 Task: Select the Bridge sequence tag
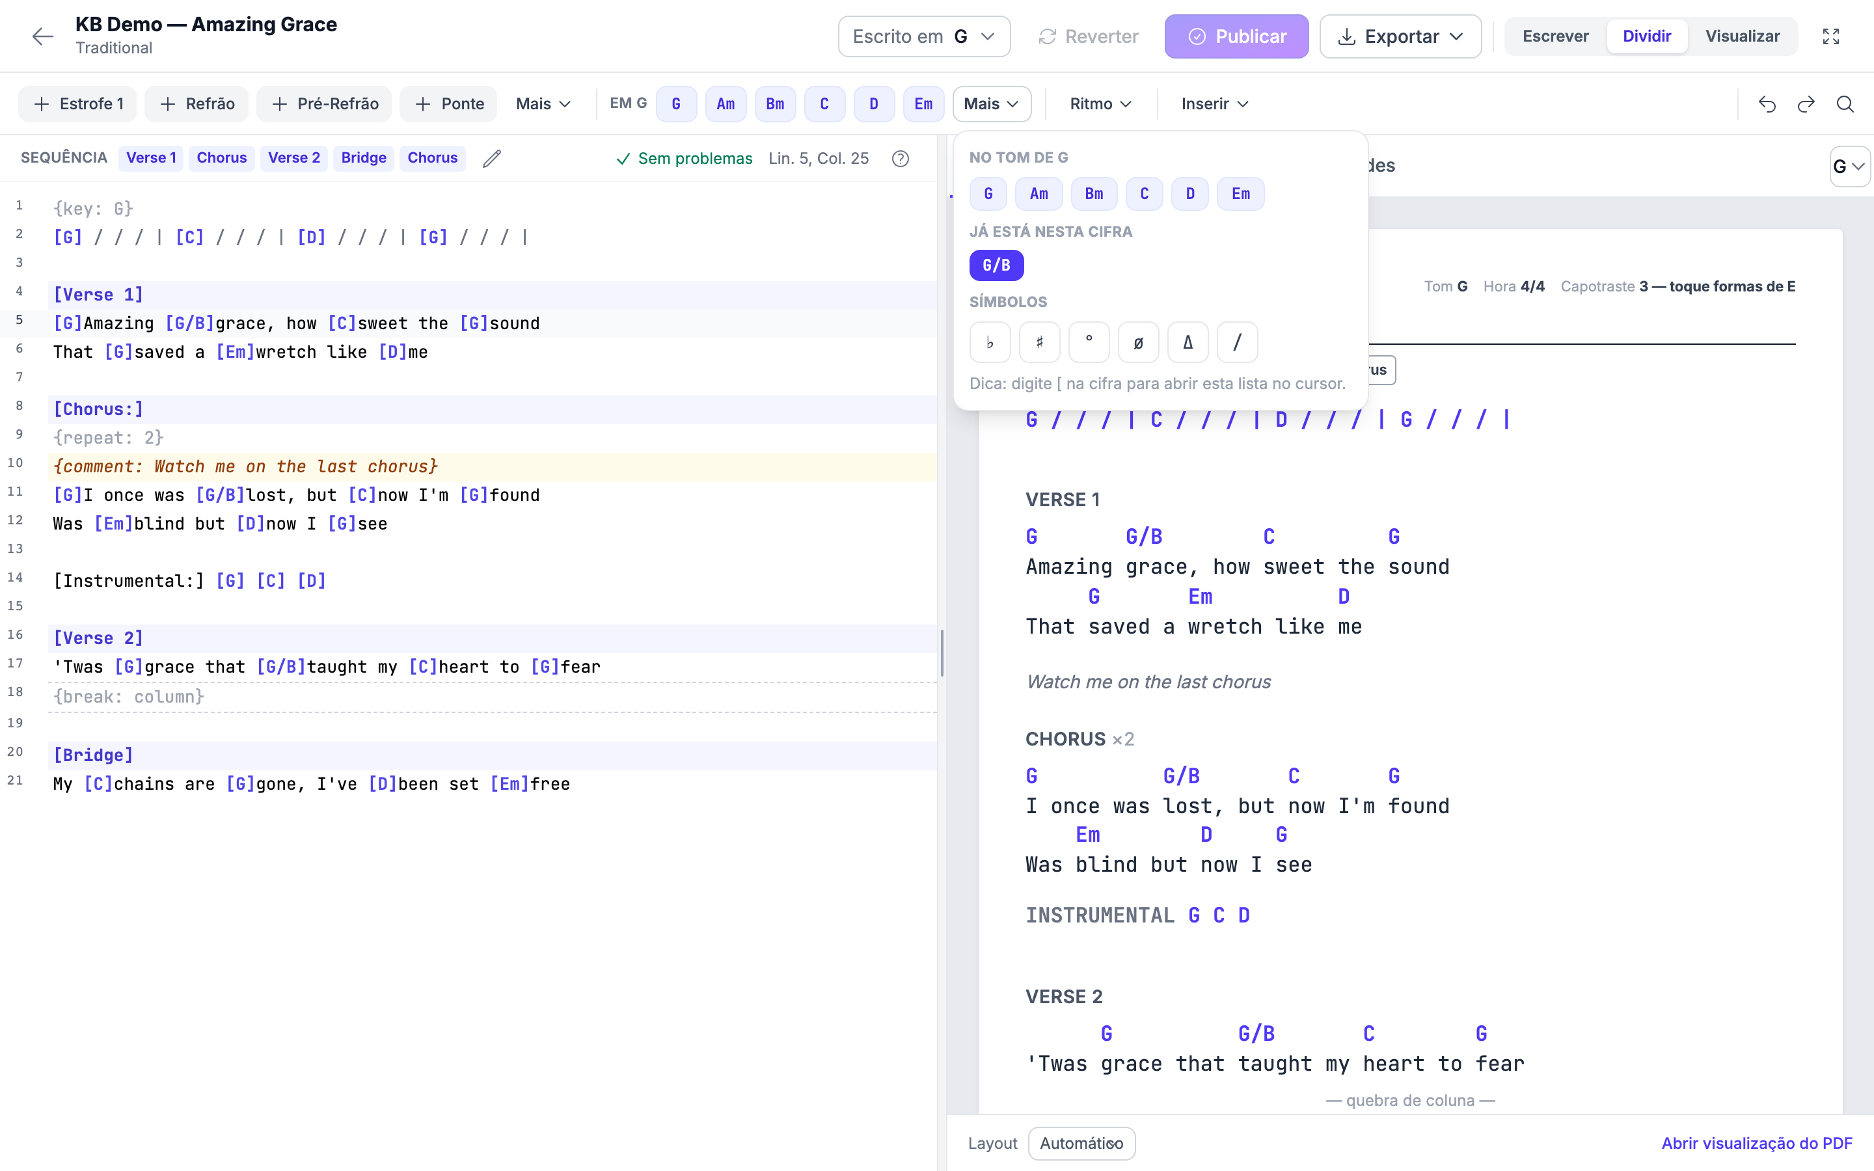click(363, 158)
